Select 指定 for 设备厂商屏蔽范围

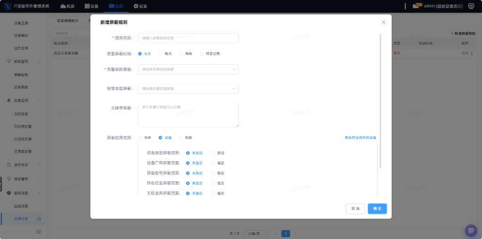pos(218,163)
